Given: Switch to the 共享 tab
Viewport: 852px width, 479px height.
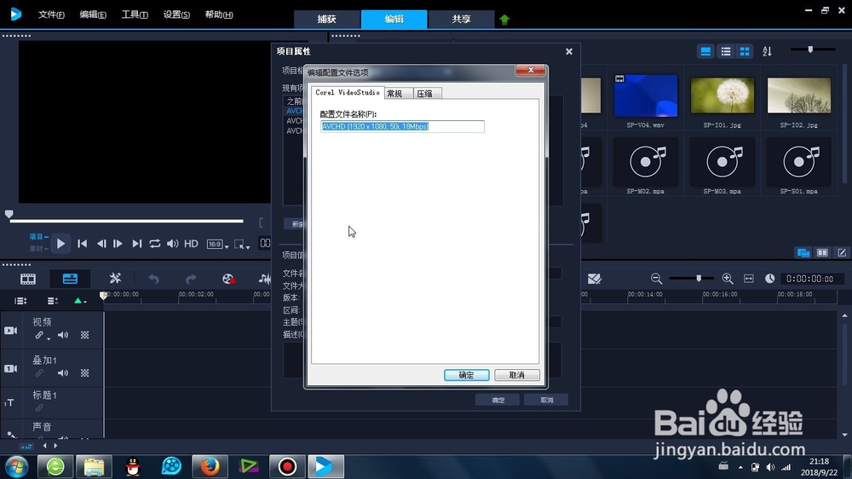Looking at the screenshot, I should tap(461, 19).
